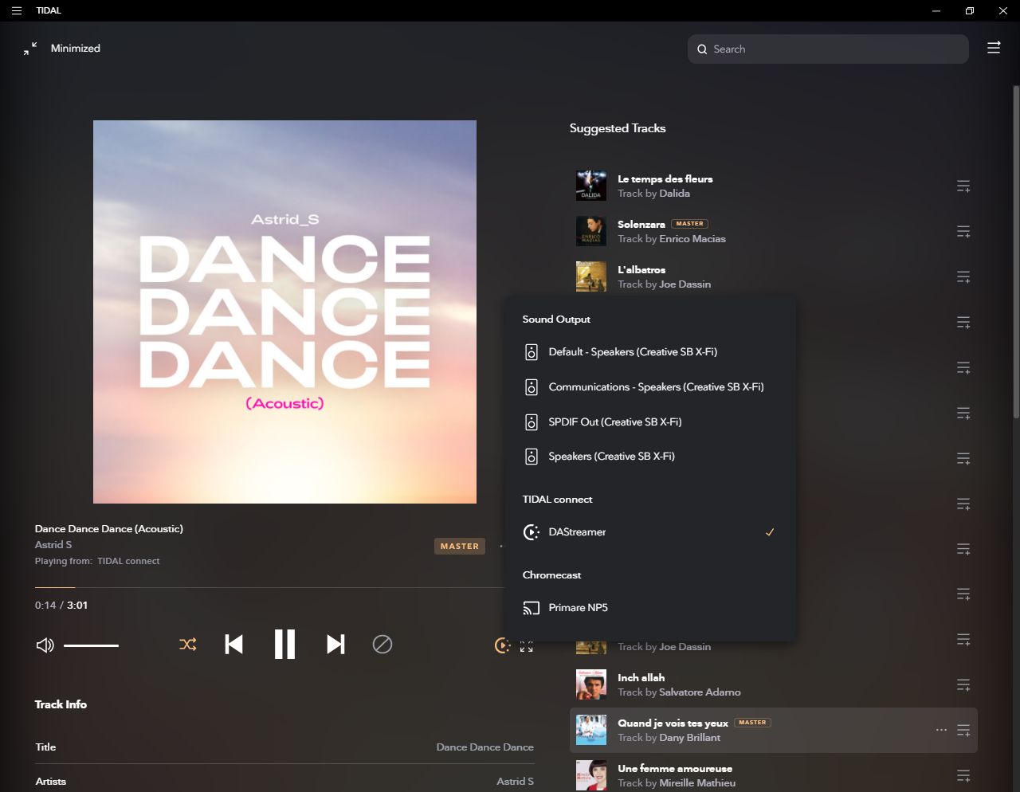This screenshot has height=792, width=1020.
Task: Open artist Dalida link
Action: pos(674,194)
